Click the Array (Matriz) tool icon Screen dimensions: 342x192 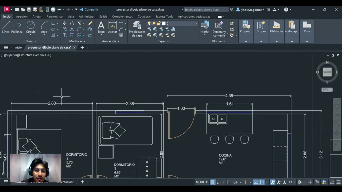80,35
